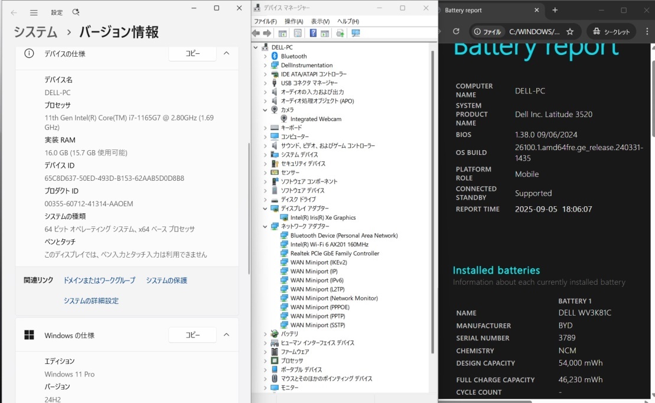Select the Intel(R) Iris(R) Xe Graphics device
Screen dimensions: 655x403
(x=322, y=217)
